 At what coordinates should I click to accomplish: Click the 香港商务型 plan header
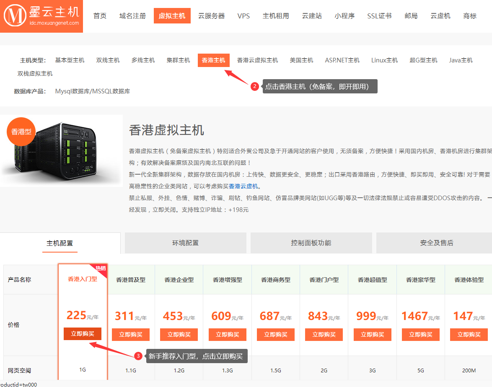pos(276,280)
